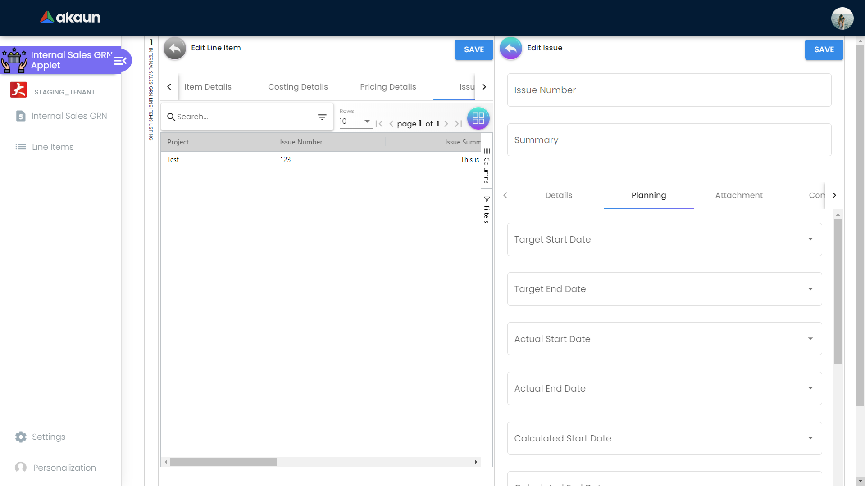
Task: Open Settings gear in sidebar
Action: tap(21, 436)
